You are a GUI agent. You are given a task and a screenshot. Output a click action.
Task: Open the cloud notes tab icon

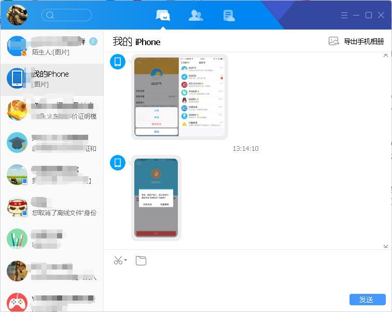tap(229, 16)
